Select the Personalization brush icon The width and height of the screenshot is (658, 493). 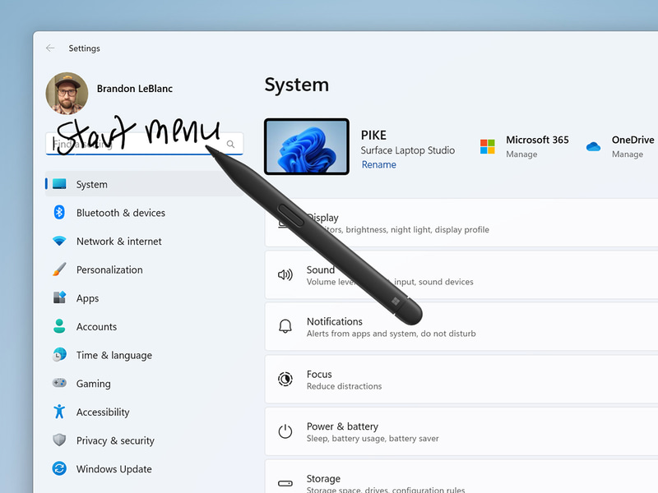[58, 270]
